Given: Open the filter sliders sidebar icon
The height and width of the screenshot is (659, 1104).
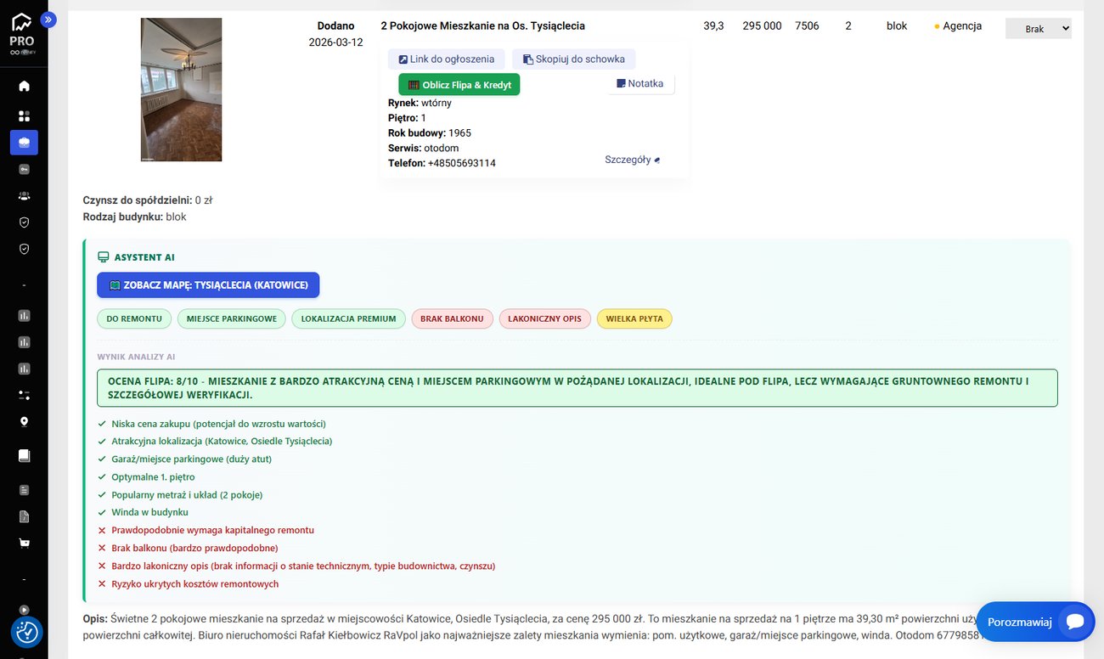Looking at the screenshot, I should pyautogui.click(x=24, y=395).
